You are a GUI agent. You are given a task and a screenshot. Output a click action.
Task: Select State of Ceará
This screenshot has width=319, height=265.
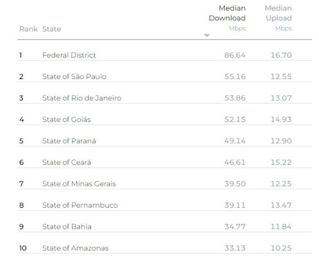67,162
